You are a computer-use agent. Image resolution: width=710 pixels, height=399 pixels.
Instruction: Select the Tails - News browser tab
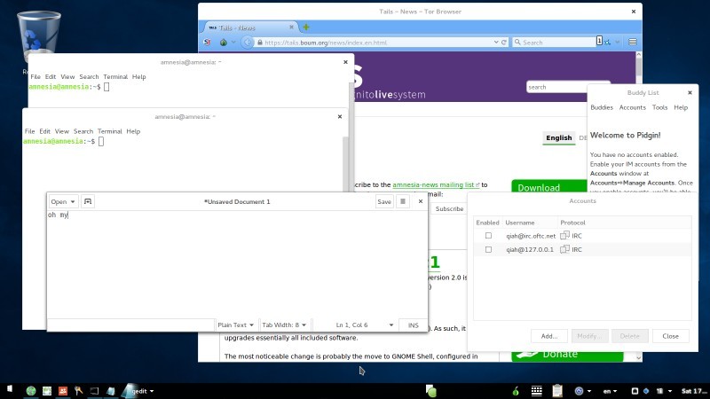coord(249,27)
